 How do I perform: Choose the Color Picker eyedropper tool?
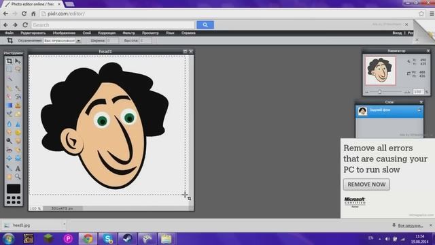(x=9, y=168)
